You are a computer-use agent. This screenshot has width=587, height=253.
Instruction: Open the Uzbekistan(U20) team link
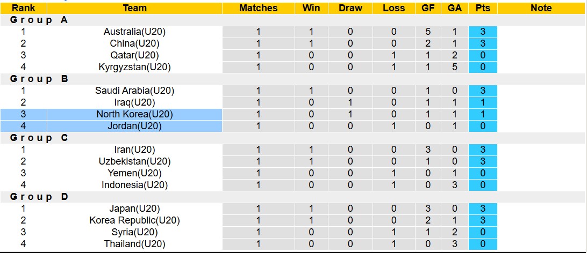click(134, 161)
